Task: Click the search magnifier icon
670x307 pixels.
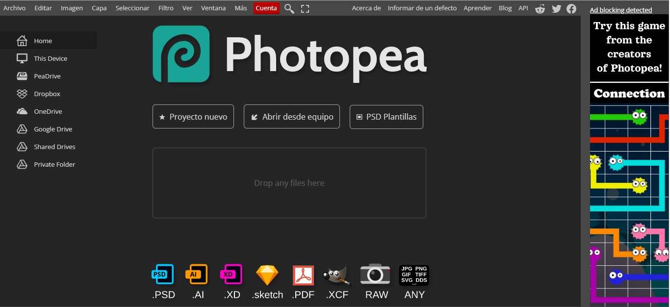Action: [x=289, y=8]
